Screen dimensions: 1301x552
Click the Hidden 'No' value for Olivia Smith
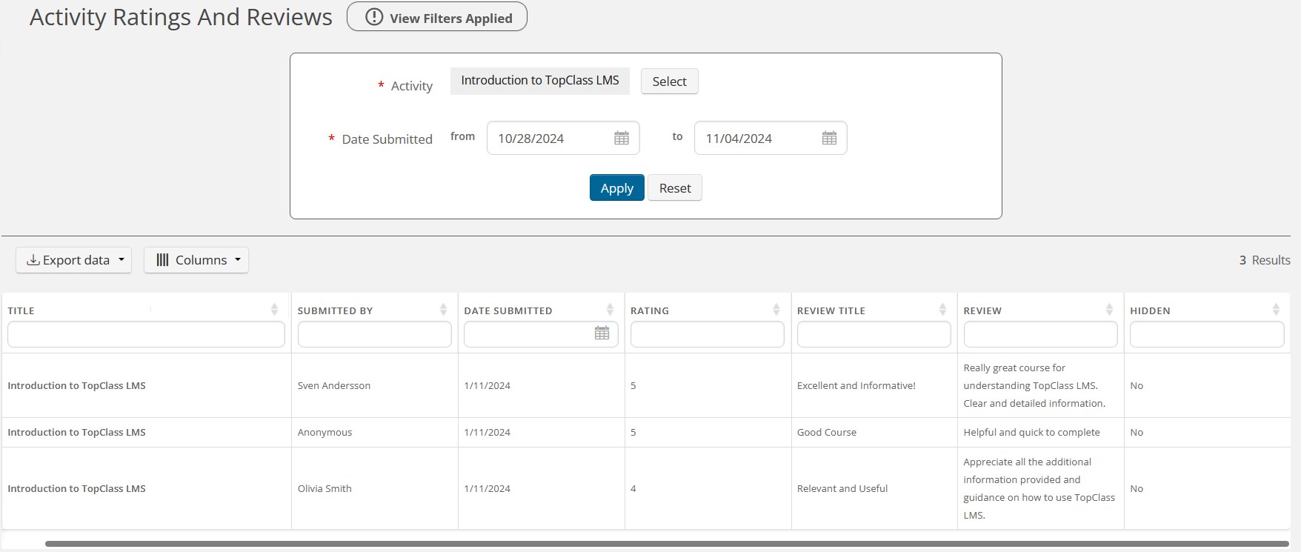[x=1137, y=489]
